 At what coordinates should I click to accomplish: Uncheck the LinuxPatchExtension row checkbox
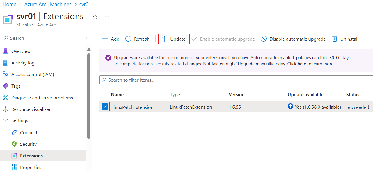tap(105, 107)
